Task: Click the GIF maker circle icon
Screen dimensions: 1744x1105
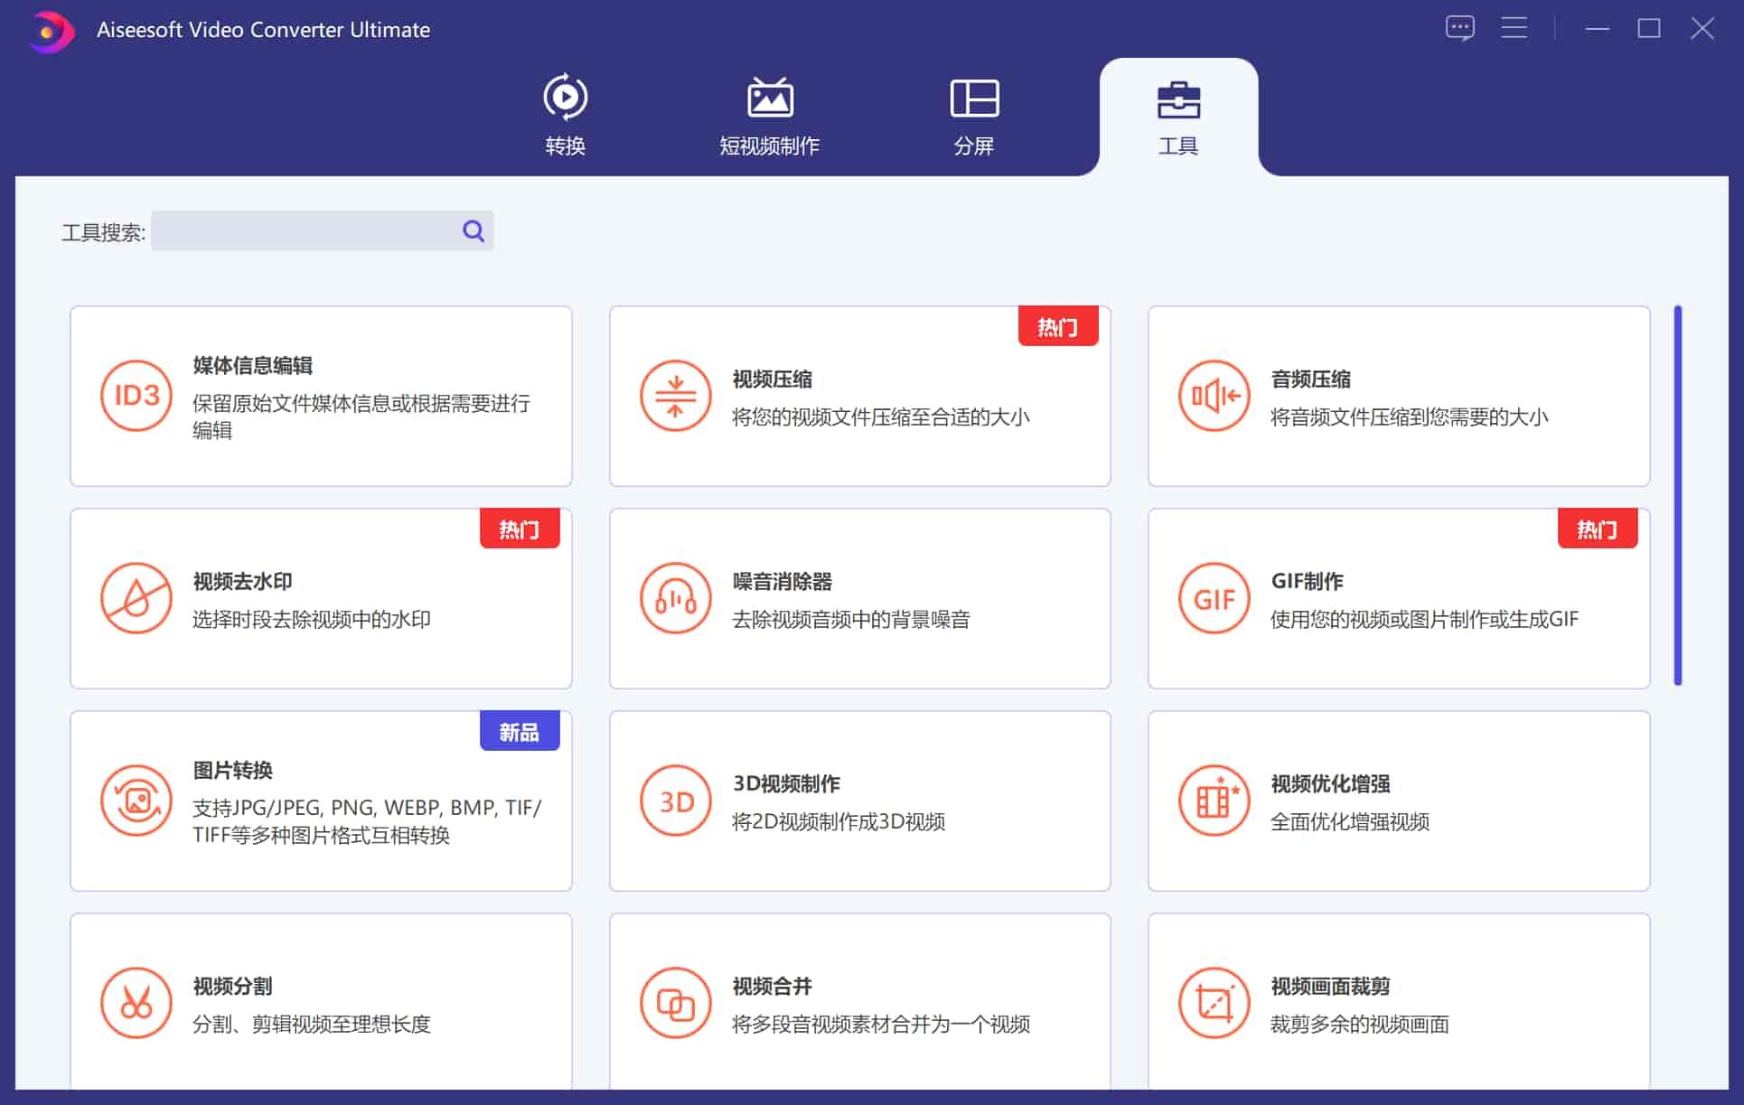Action: pos(1214,598)
